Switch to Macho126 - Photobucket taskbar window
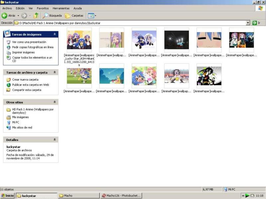The image size is (266, 199). (121, 196)
